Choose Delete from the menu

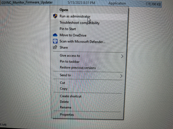(x=64, y=102)
